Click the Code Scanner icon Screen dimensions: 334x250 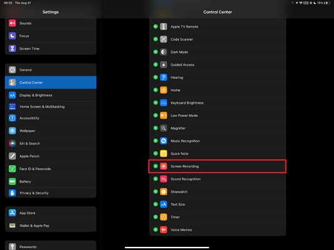coord(163,39)
